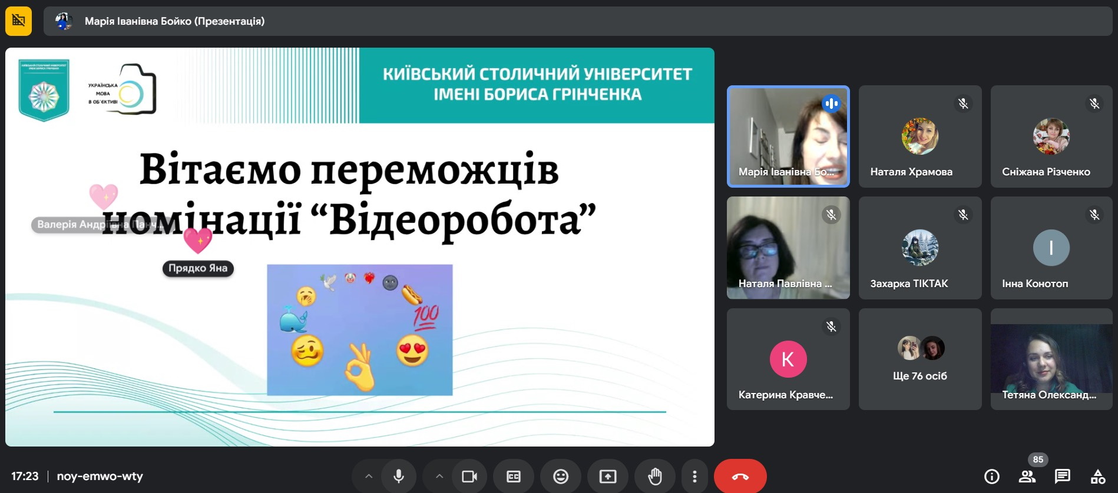Click Тетяна Олександ... video tile
Screen dimensions: 1118x493
click(x=1051, y=359)
